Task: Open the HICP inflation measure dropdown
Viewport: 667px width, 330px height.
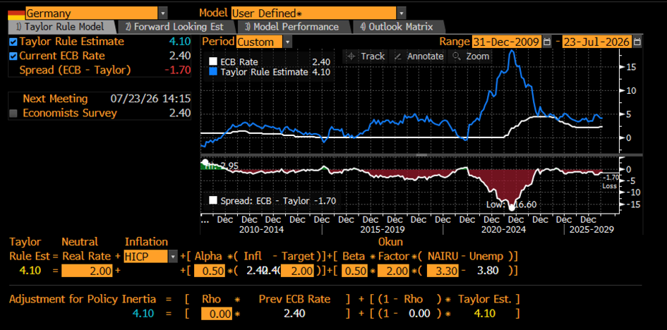Action: click(173, 257)
